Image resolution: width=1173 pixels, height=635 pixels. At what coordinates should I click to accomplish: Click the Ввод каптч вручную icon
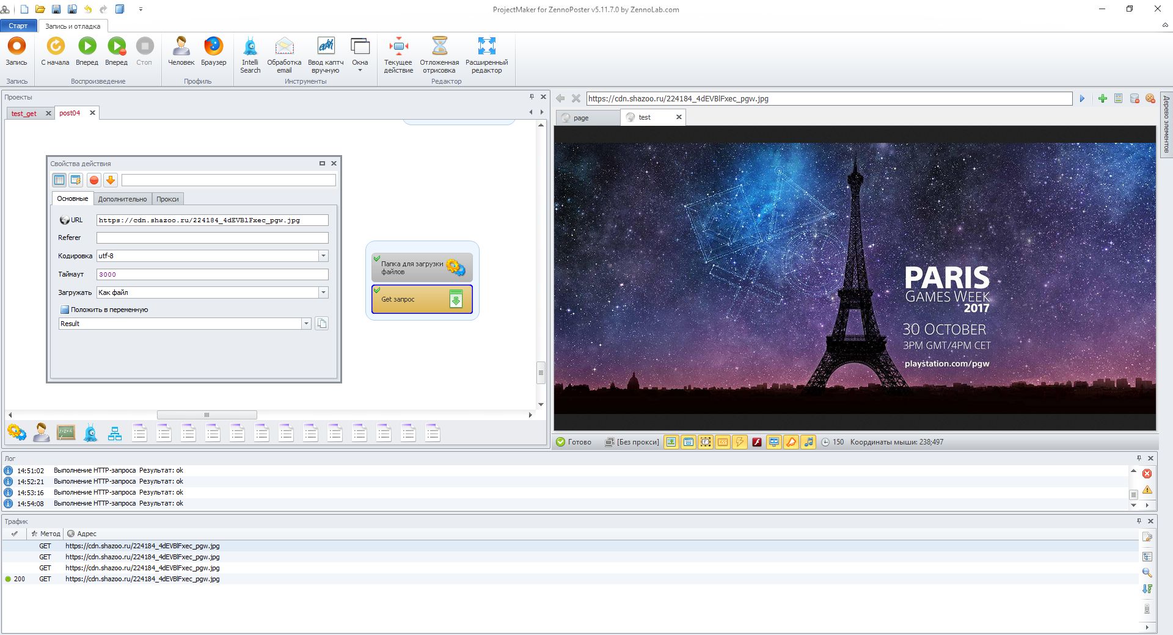pos(326,47)
